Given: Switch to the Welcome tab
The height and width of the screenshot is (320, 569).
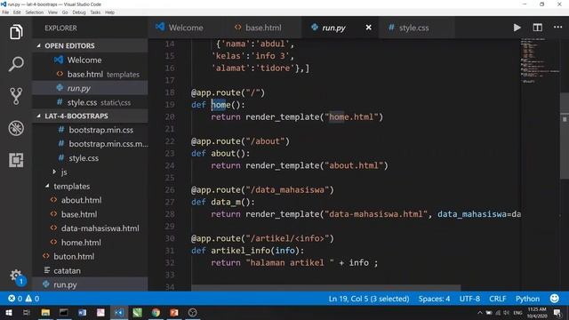Looking at the screenshot, I should (186, 28).
